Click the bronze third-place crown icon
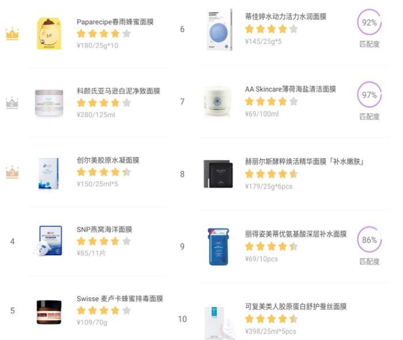Viewport: 403px width, 340px height. point(12,172)
